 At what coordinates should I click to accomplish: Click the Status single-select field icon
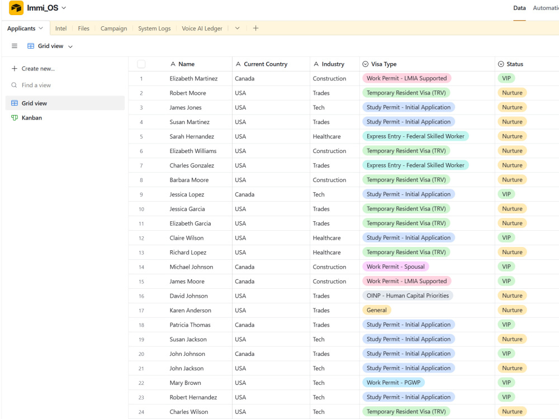tap(500, 64)
